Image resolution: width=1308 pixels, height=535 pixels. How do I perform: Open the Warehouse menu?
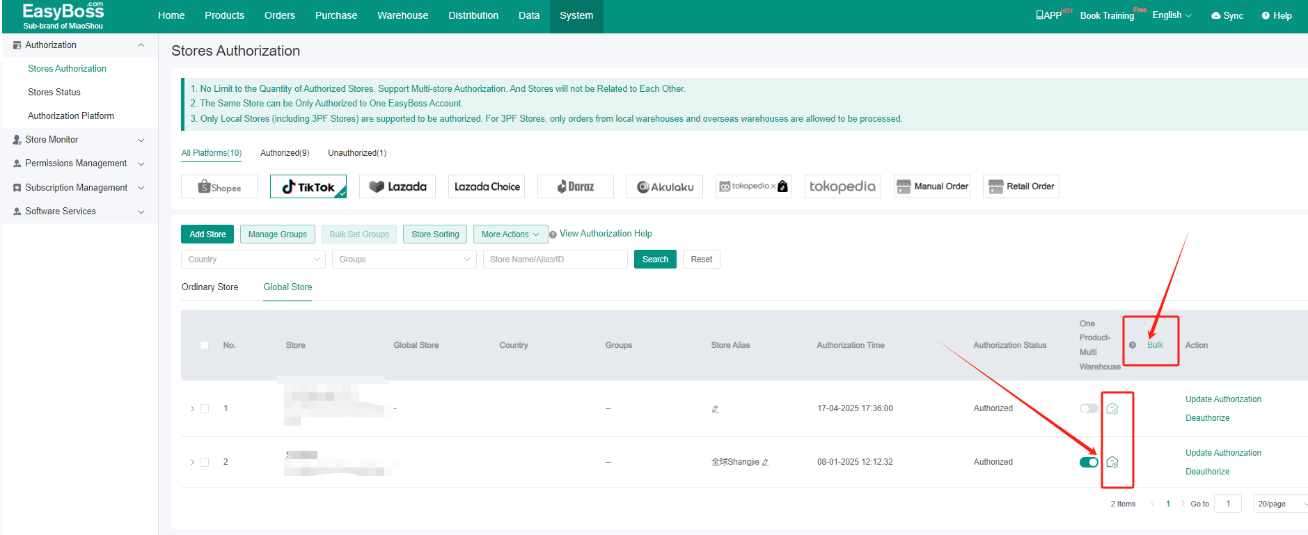pos(402,15)
